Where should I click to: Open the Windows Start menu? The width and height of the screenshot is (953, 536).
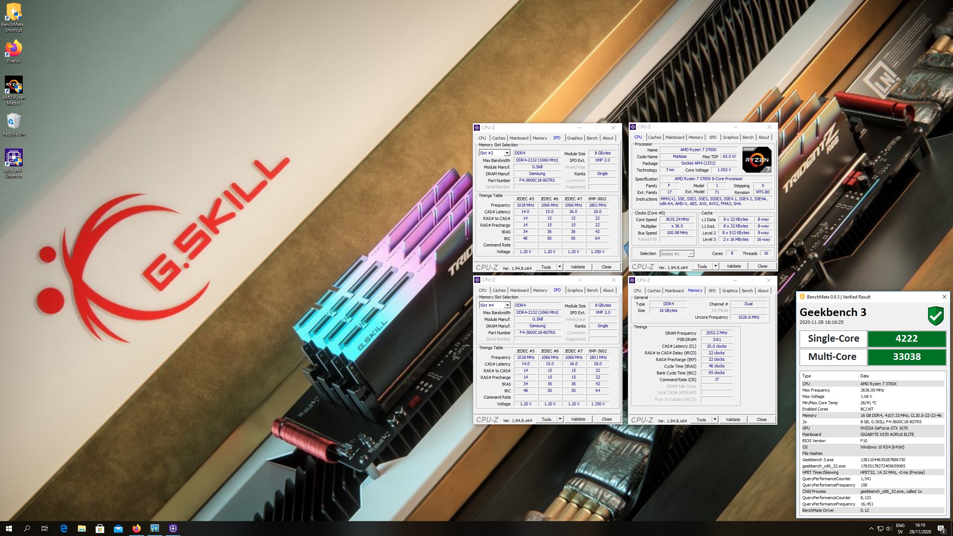tap(9, 528)
